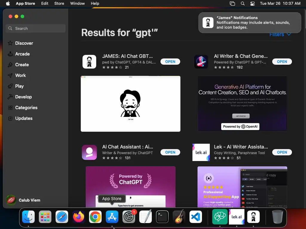Launch Safari from the dock
The width and height of the screenshot is (306, 229).
(62, 217)
